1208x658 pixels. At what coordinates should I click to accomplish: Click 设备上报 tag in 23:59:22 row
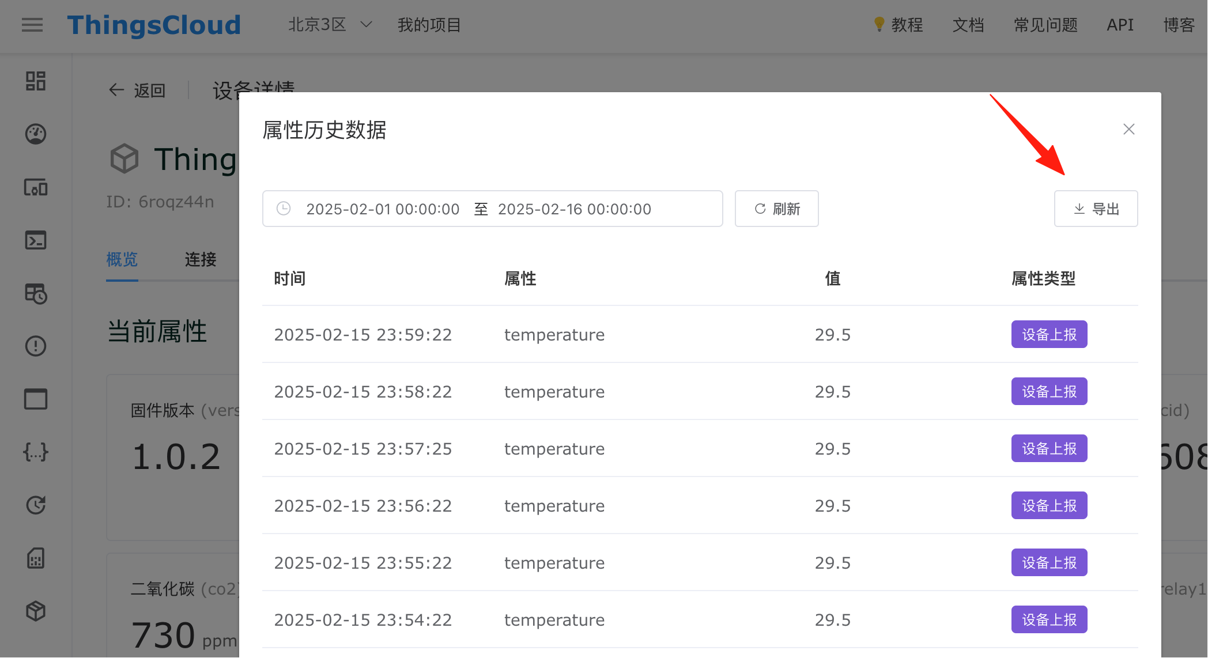click(x=1050, y=334)
